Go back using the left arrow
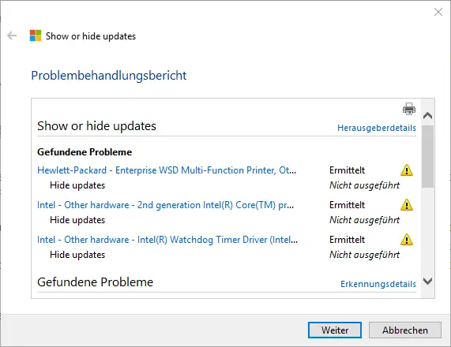Image resolution: width=451 pixels, height=347 pixels. pos(12,35)
